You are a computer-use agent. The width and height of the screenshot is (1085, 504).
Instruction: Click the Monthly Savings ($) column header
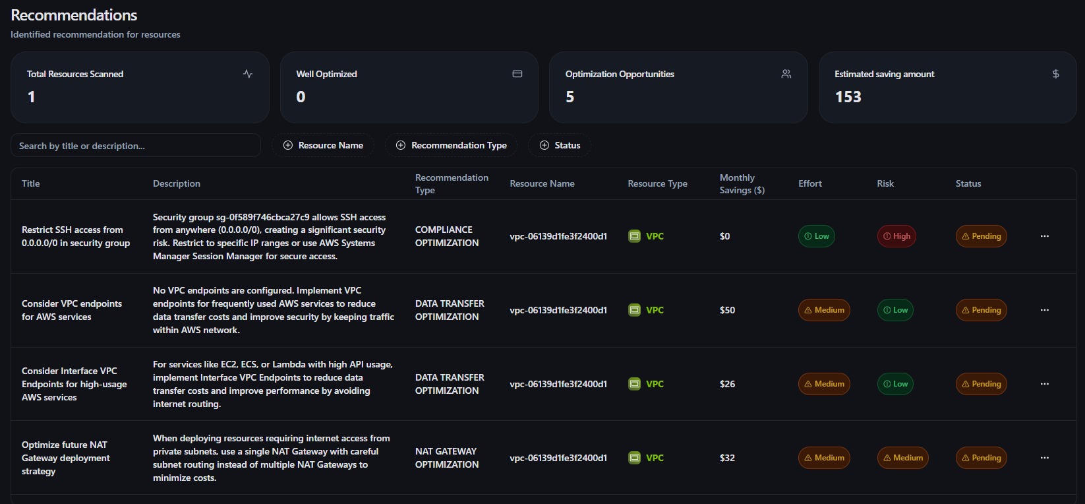[742, 184]
